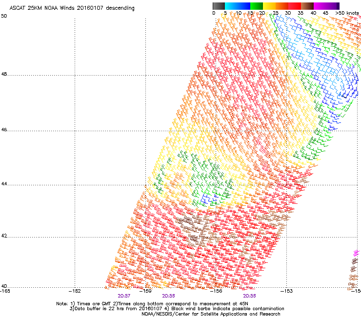Click the red 30-35 knots legend swatch
Image resolution: width=361 pixels, height=317 pixels.
click(295, 6)
